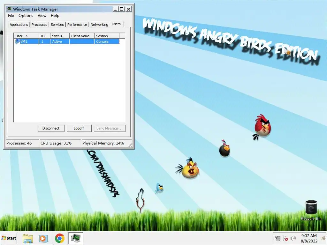The width and height of the screenshot is (327, 245).
Task: Click the Task Manager resize grip
Action: coord(130,145)
